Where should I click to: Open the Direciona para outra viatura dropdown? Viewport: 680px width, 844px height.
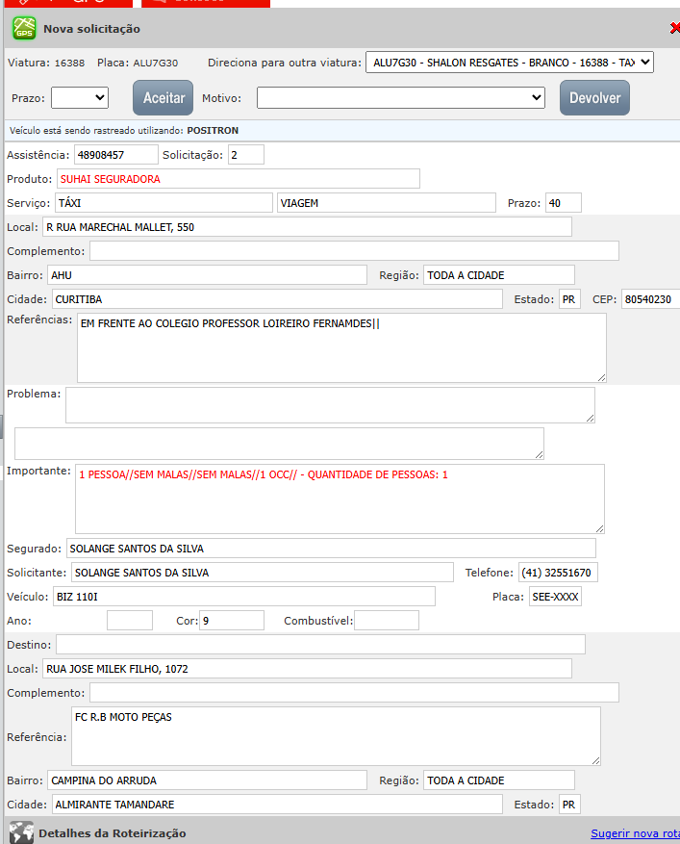tap(510, 63)
